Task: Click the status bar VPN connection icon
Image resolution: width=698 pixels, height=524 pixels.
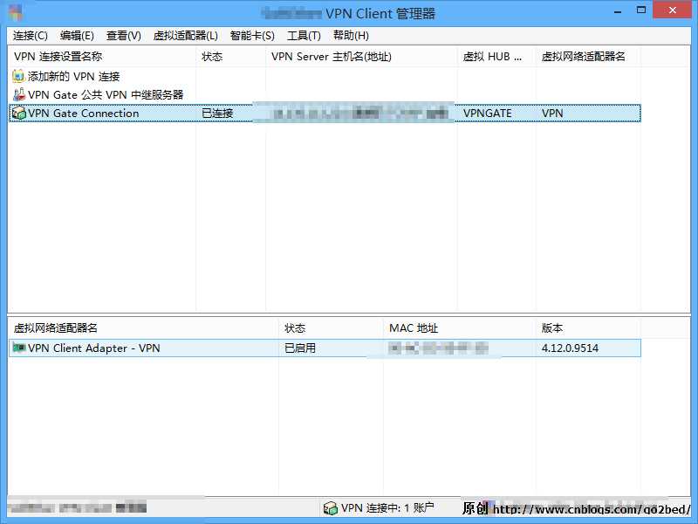Action: (x=331, y=508)
